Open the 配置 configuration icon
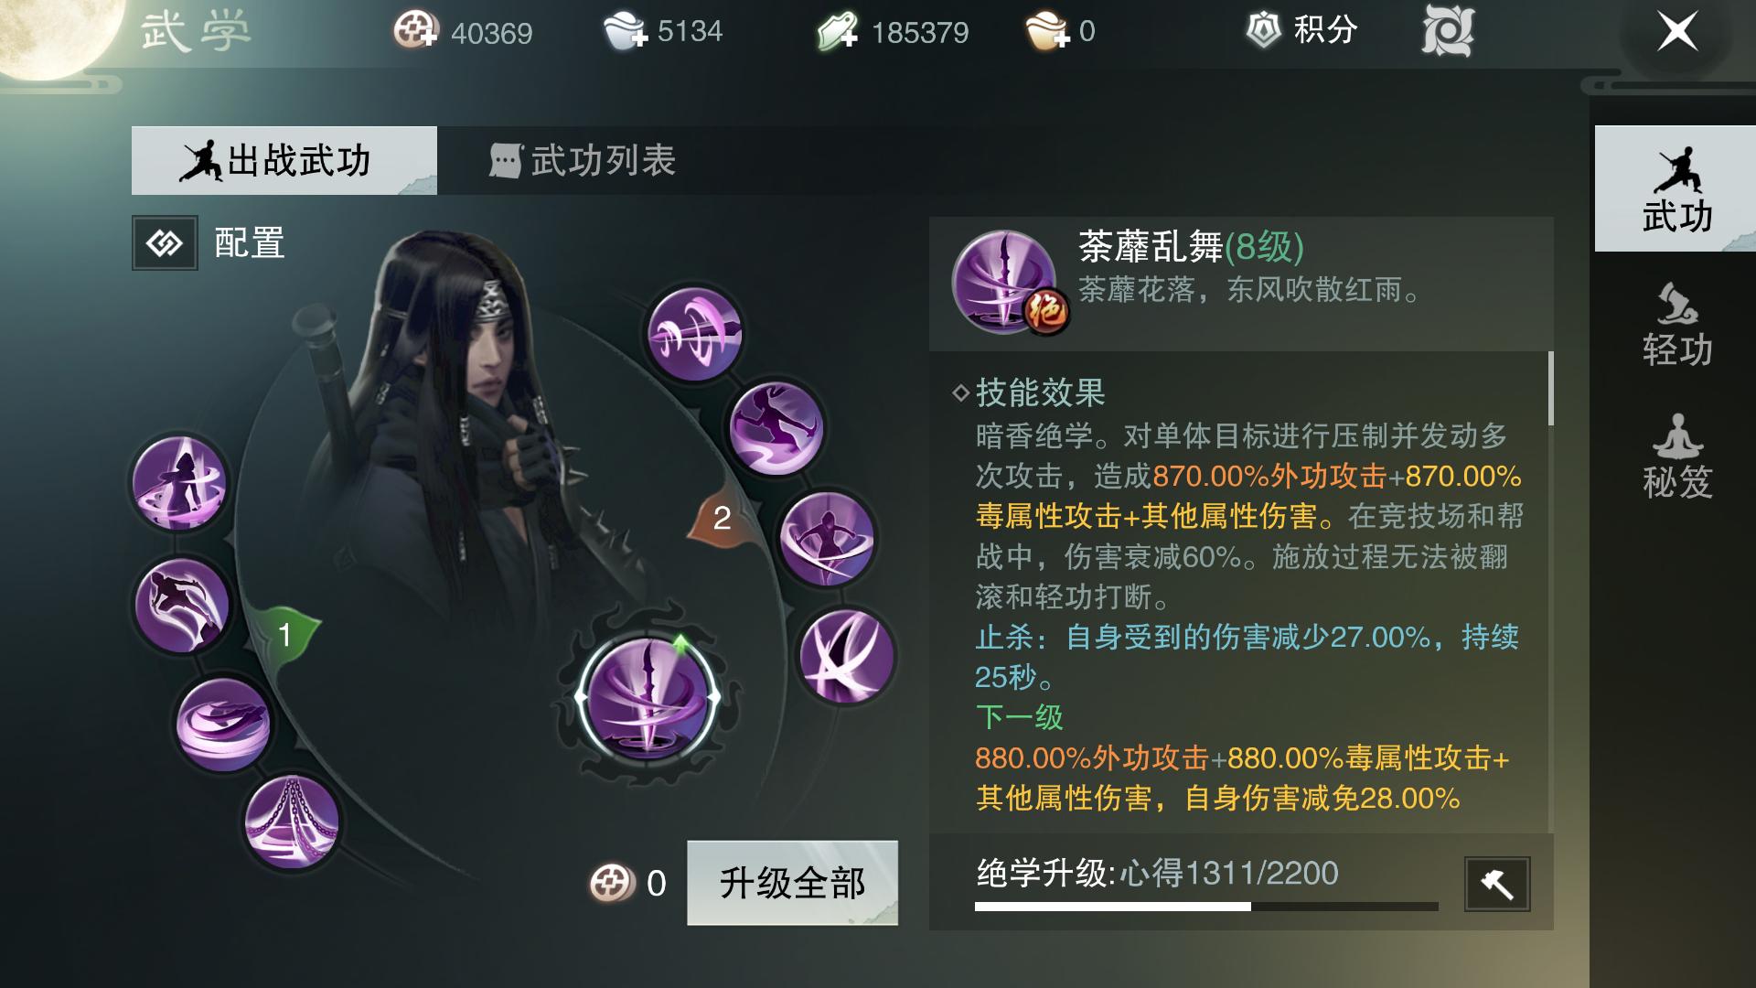1756x988 pixels. [165, 243]
